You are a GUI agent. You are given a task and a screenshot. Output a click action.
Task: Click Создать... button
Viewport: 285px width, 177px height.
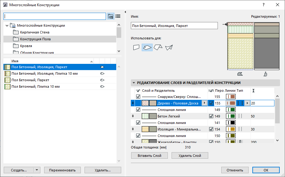pos(19,170)
